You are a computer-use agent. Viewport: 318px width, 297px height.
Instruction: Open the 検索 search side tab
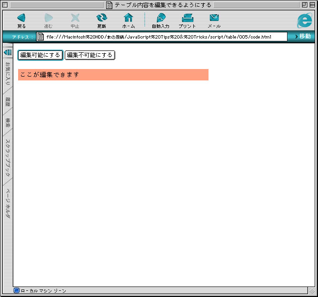click(x=8, y=123)
